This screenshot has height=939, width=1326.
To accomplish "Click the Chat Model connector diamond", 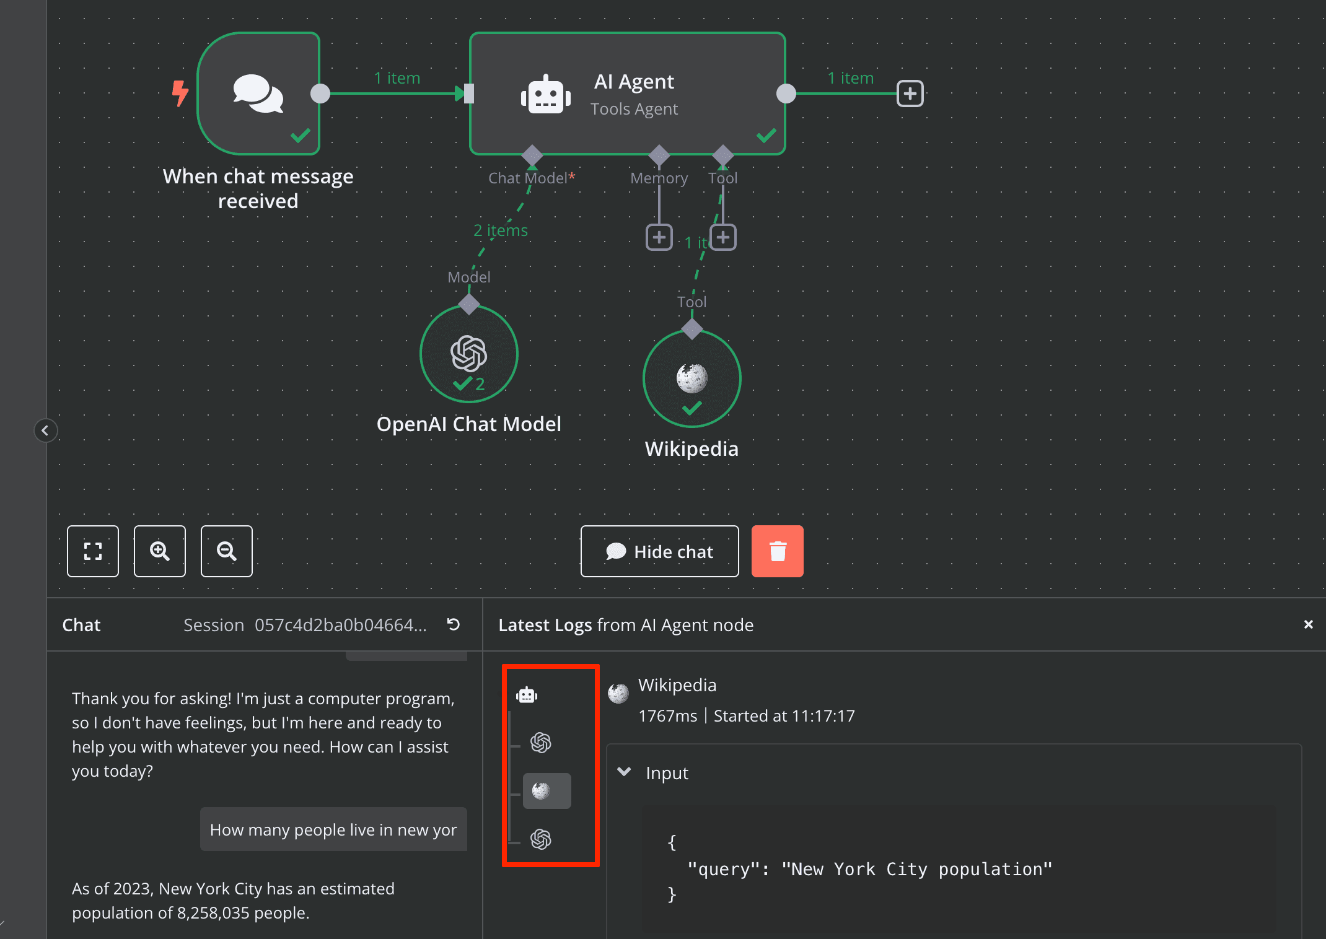I will (532, 155).
